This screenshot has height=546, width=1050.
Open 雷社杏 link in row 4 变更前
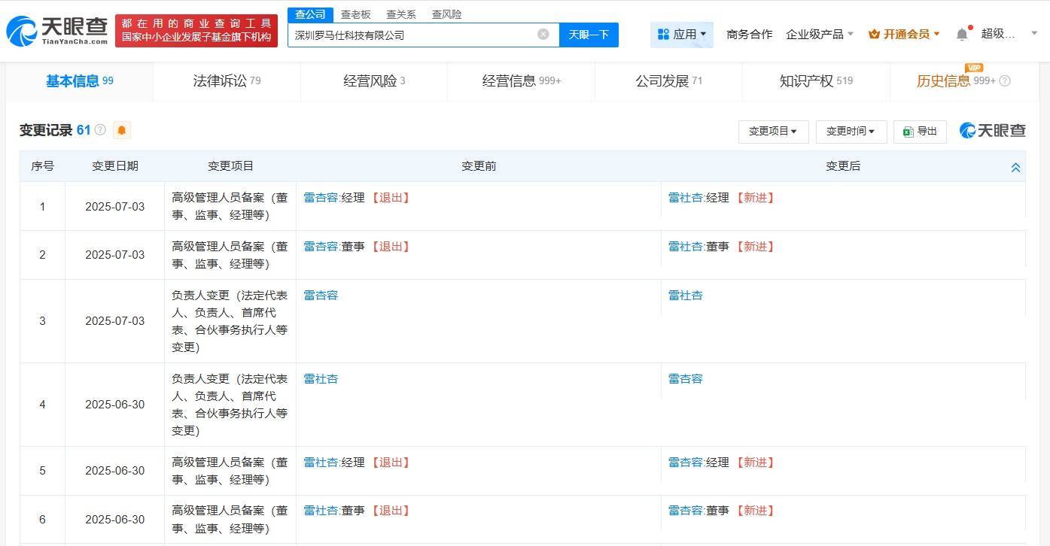[321, 379]
